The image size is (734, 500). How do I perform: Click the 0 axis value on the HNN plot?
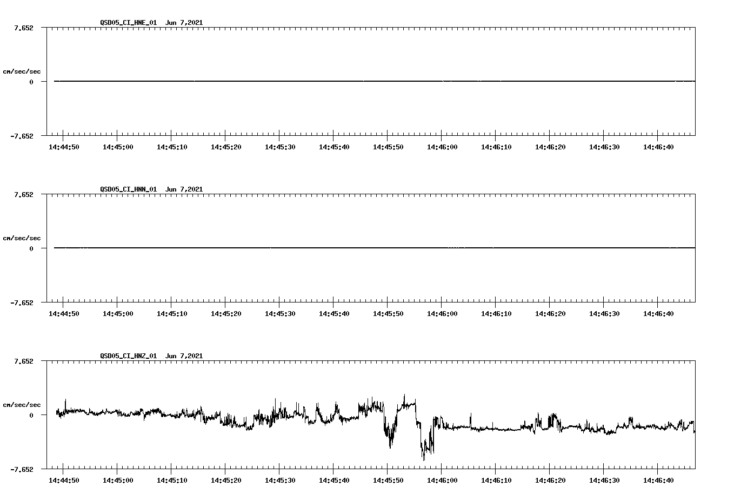coord(31,248)
